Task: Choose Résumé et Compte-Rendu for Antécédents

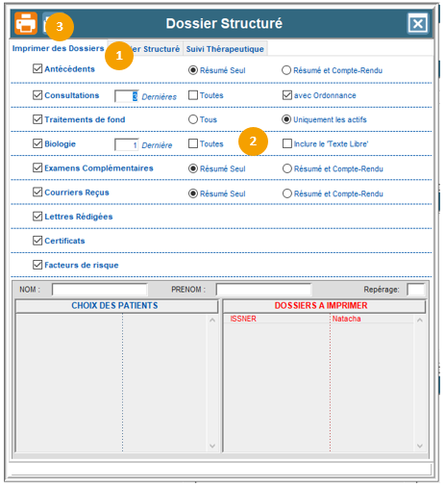Action: [x=286, y=70]
